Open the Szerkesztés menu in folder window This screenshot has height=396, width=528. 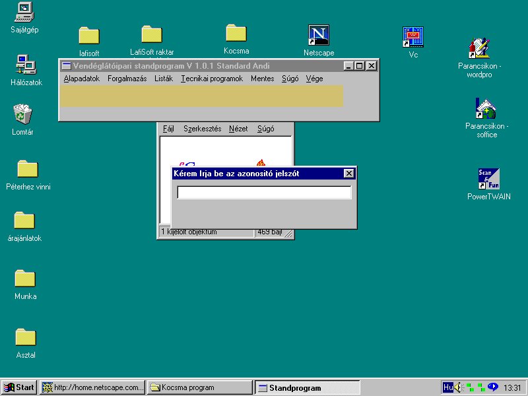(x=202, y=129)
